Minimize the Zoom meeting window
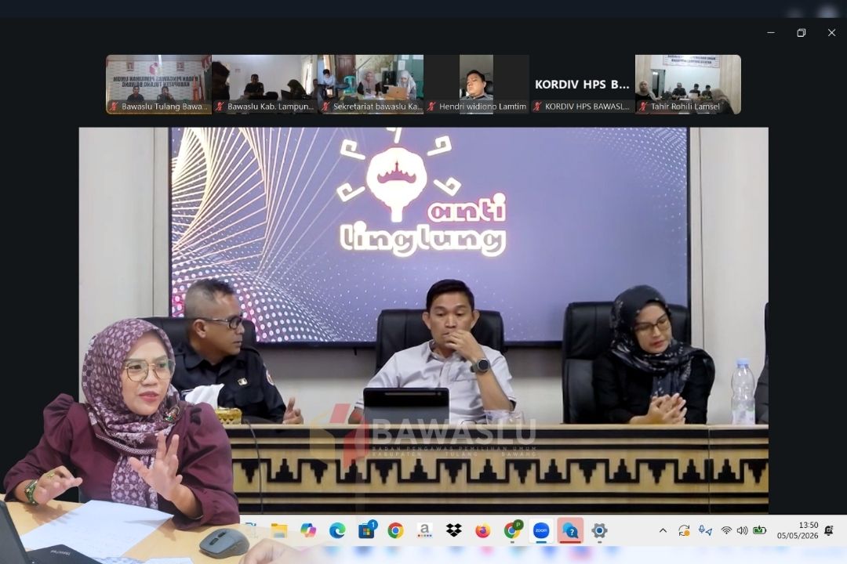This screenshot has height=564, width=847. (x=771, y=33)
